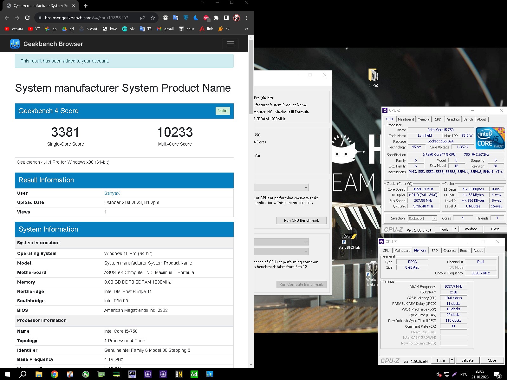Switch to Mainboard tab in top CPU-Z
The image size is (507, 380).
(x=406, y=119)
